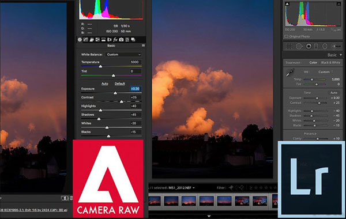
Task: Open the White Balance Custom dropdown in Camera Raw
Action: coord(123,55)
